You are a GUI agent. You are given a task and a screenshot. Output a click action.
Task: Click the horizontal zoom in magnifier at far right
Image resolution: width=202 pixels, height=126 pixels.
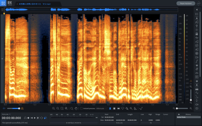click(x=191, y=109)
